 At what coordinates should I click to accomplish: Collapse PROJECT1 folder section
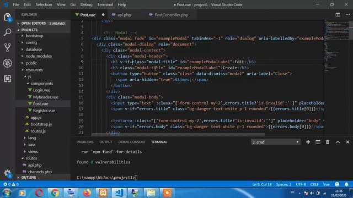43,30
